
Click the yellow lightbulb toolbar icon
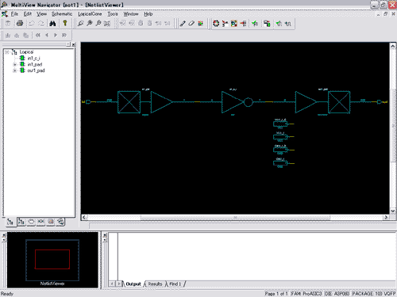[65, 24]
